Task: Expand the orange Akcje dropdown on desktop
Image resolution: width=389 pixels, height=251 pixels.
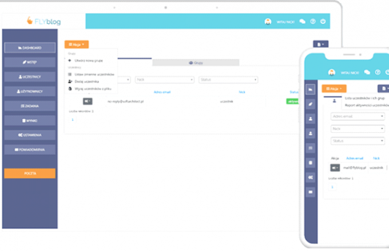Action: [76, 43]
